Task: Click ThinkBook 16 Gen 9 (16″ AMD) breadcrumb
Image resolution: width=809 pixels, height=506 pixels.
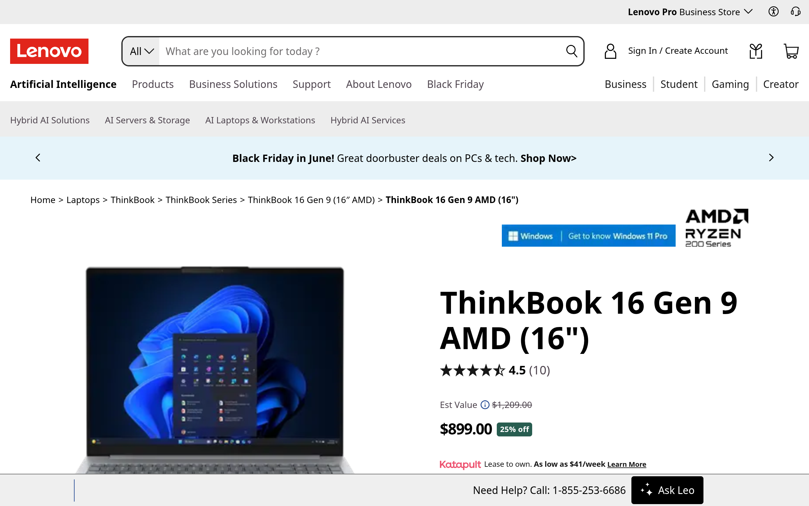Action: tap(311, 200)
